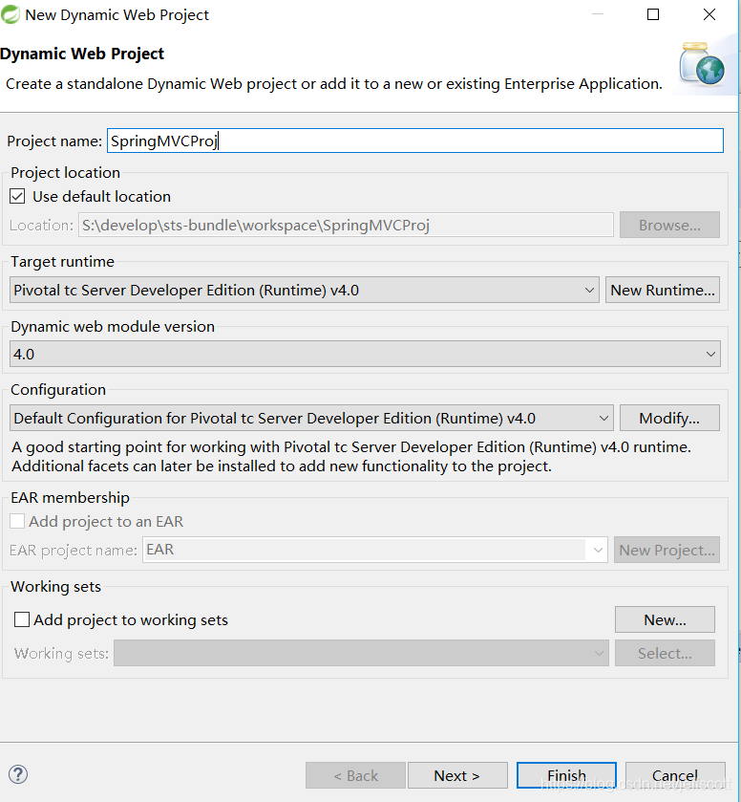
Task: Open Dynamic web module version dropdown
Action: point(365,354)
